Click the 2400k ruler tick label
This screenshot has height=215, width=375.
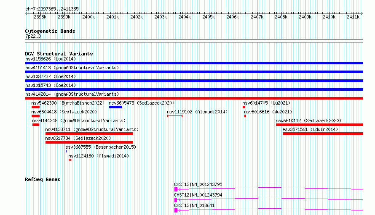[88, 17]
